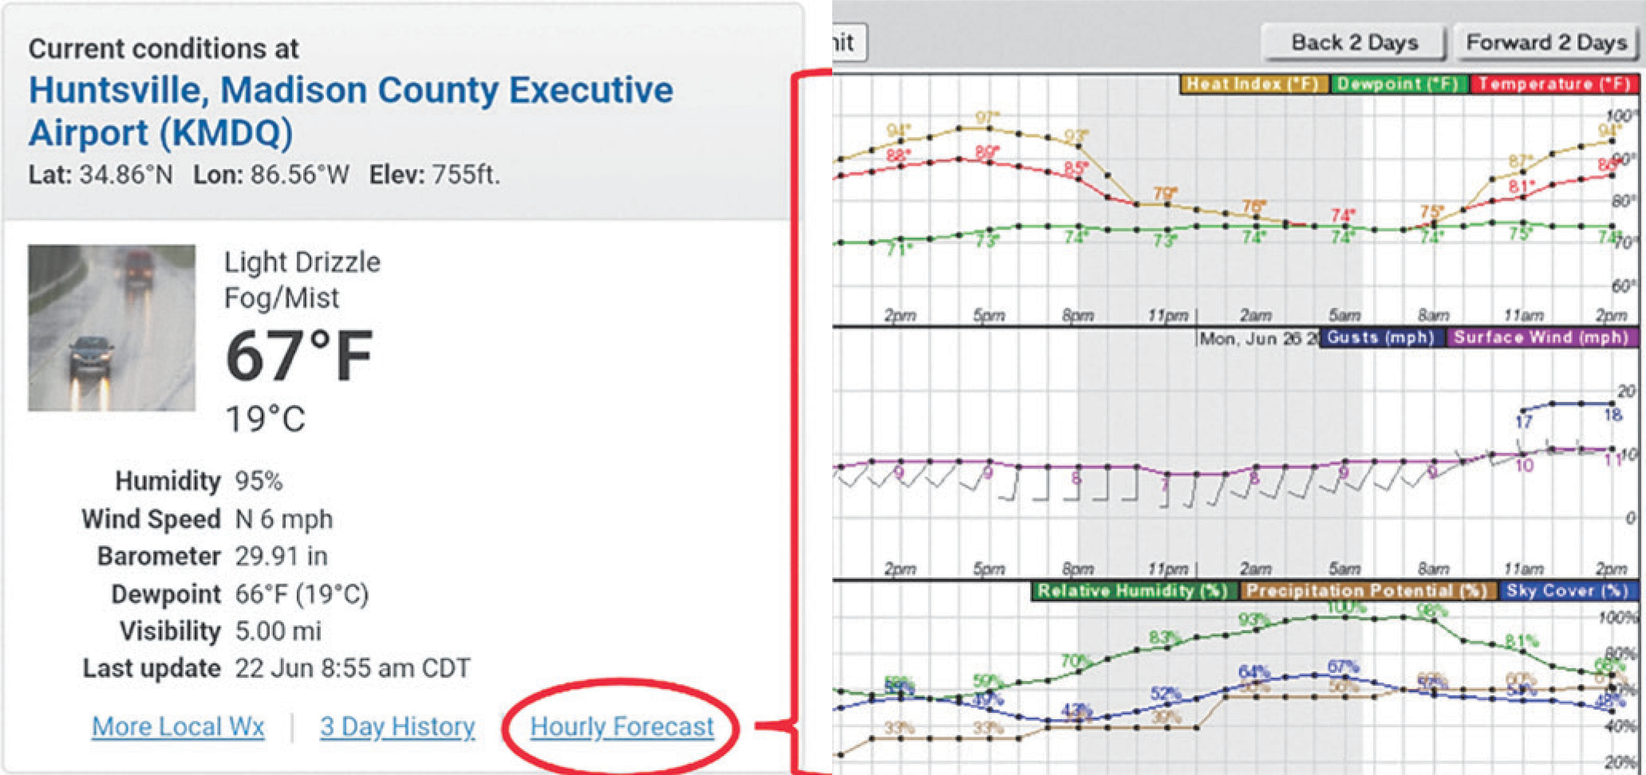
Task: Click the 100% relative humidity peak
Action: [x=1345, y=617]
